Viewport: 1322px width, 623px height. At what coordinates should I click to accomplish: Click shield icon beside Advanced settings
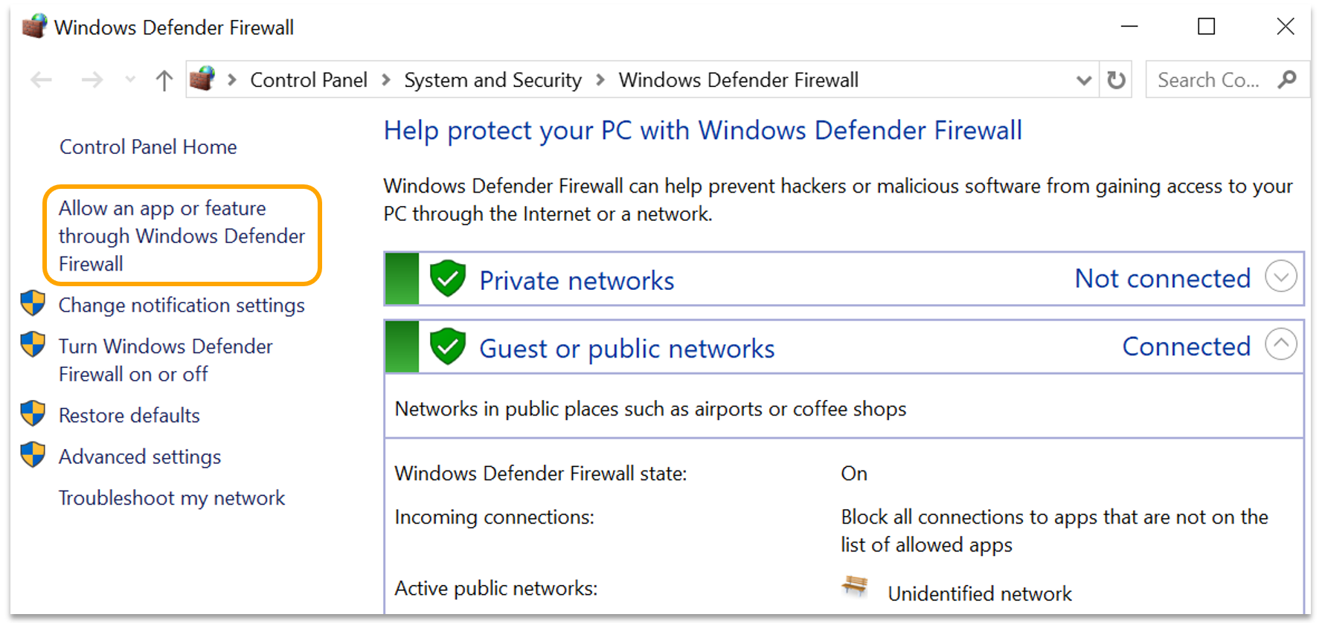pos(33,454)
